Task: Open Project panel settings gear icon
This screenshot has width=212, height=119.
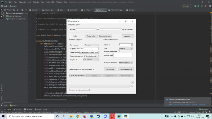Action: click(x=22, y=10)
